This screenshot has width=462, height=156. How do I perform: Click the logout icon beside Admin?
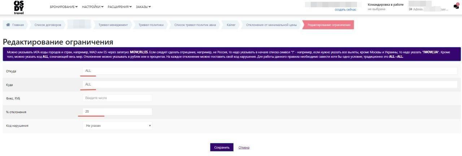410,9
